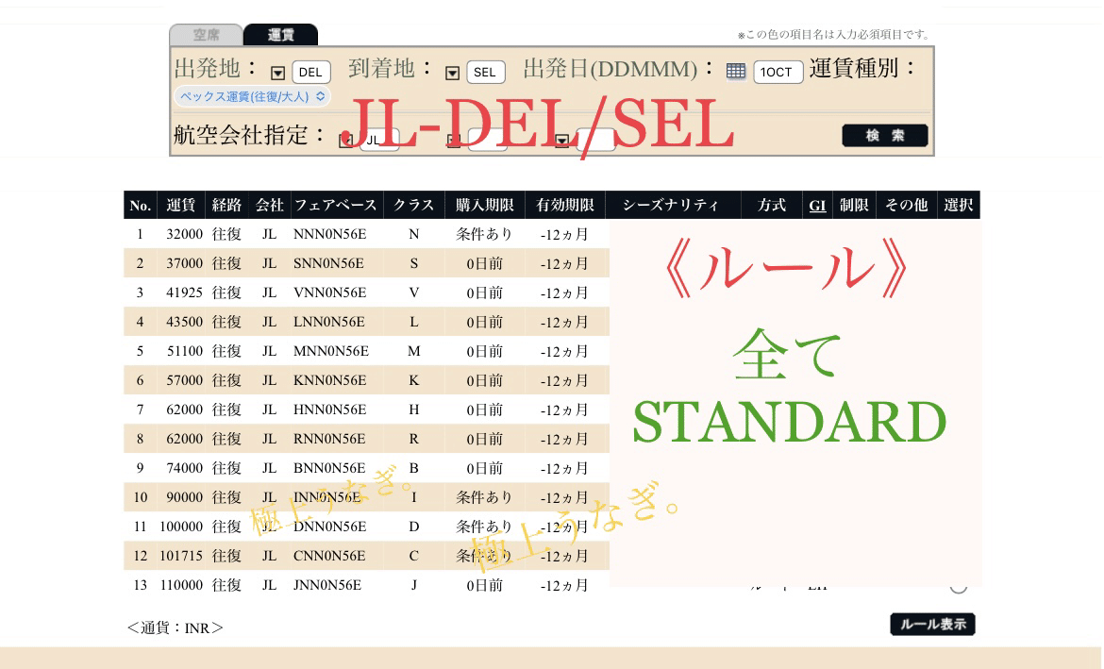Select the 運賃 tab
Screen dimensions: 1104x669
[281, 35]
